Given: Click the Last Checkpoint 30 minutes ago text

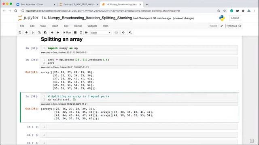Looking at the screenshot, I should [x=152, y=18].
